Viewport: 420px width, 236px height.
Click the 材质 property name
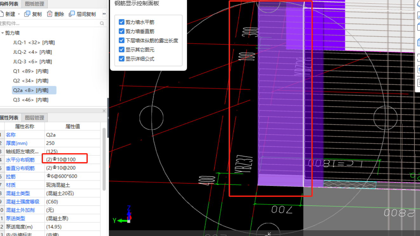click(x=25, y=185)
